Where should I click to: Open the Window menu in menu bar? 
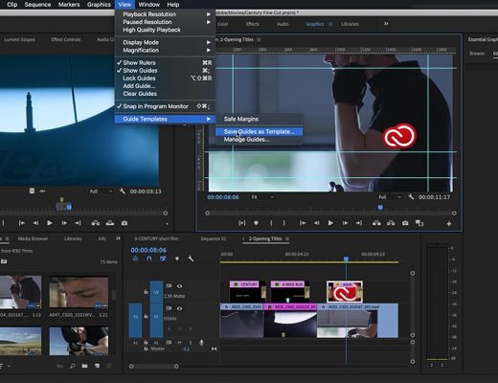click(148, 5)
